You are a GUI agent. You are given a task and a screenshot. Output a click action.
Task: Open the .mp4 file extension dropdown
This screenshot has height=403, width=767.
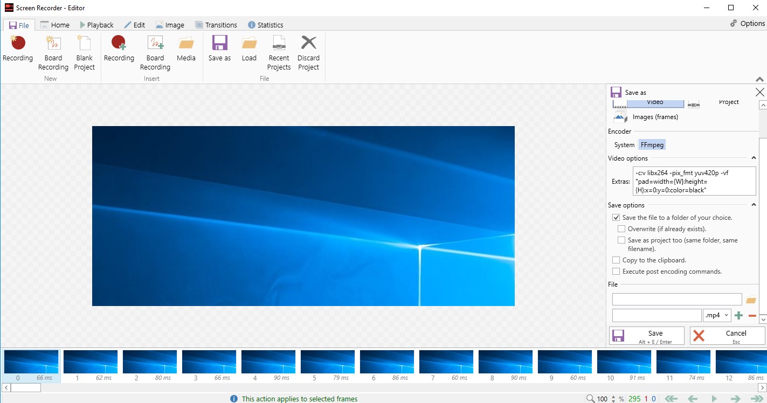coord(717,315)
